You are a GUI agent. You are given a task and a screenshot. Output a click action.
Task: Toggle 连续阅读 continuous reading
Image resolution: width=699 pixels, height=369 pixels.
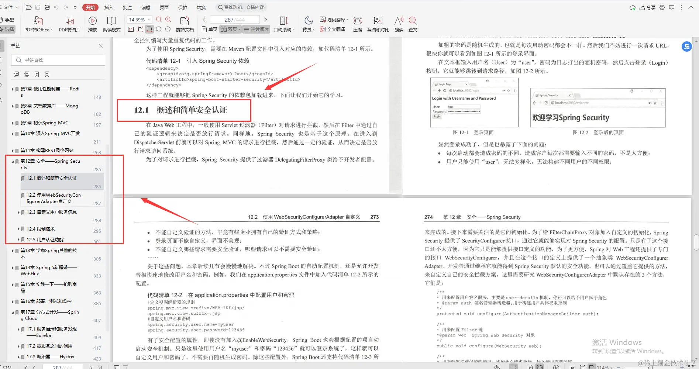[256, 29]
